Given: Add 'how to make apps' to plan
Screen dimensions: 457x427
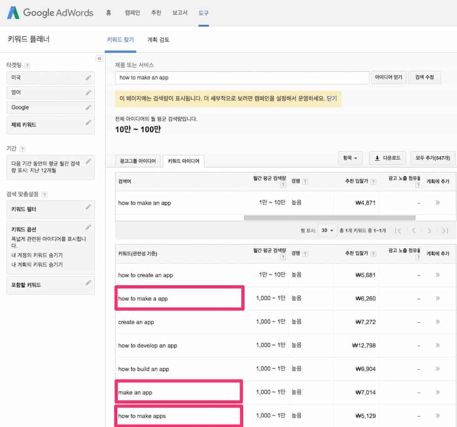Looking at the screenshot, I should click(x=437, y=416).
